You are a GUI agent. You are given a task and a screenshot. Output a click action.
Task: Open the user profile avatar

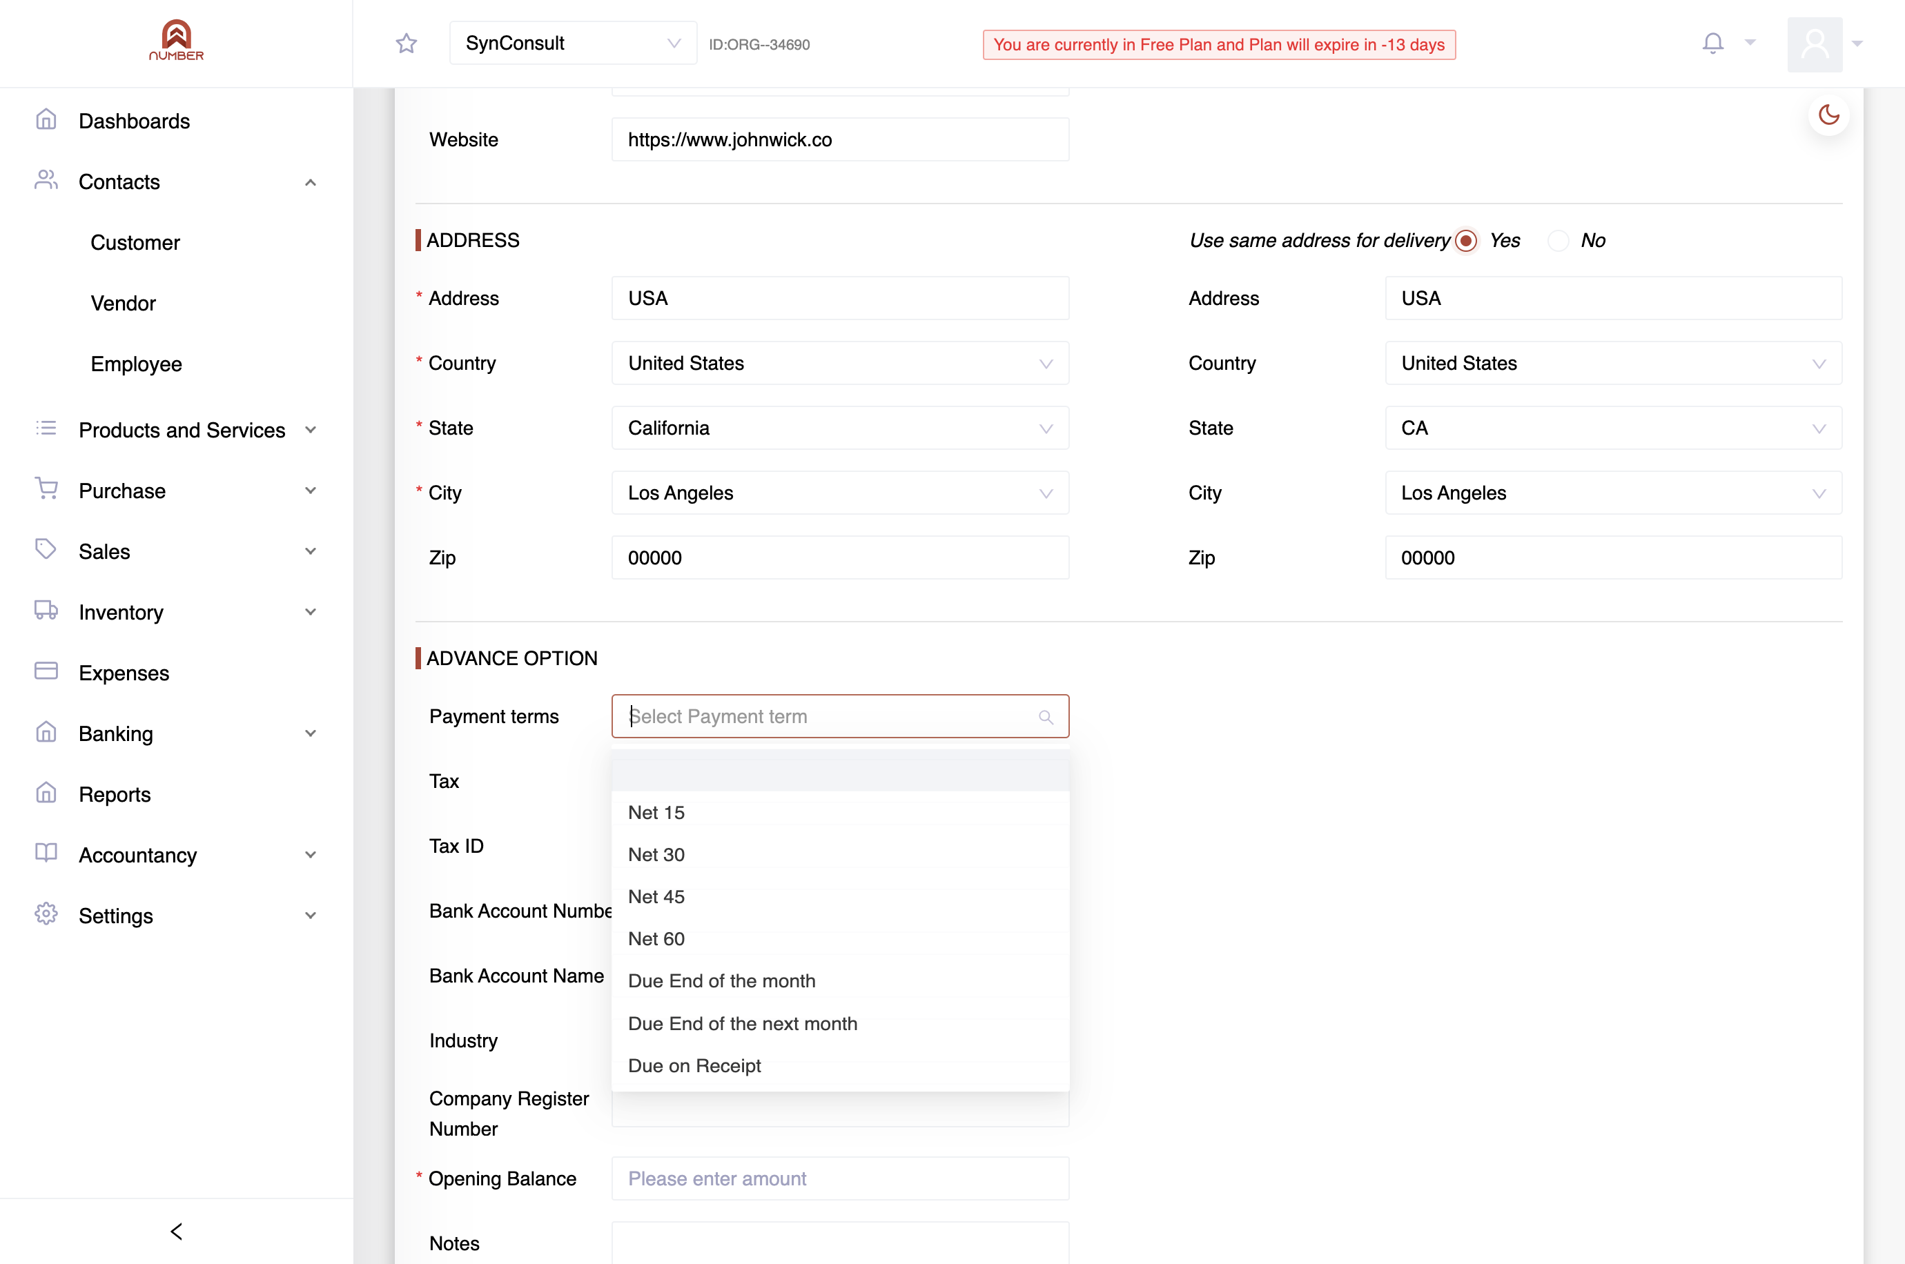pyautogui.click(x=1814, y=44)
